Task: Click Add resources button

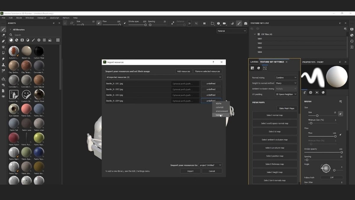Action: 184,72
